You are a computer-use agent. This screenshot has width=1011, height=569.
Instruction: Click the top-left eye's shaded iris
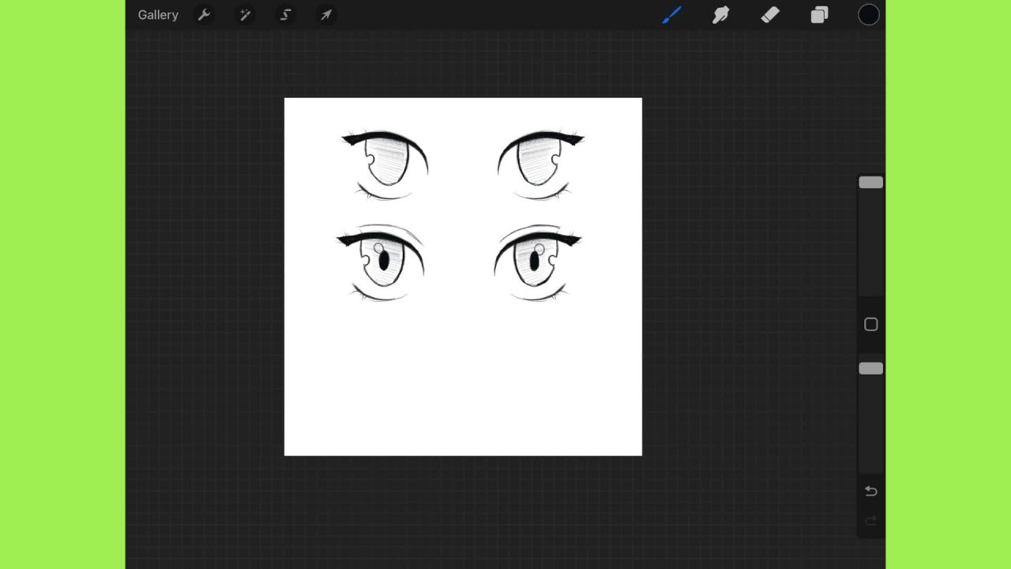[390, 162]
